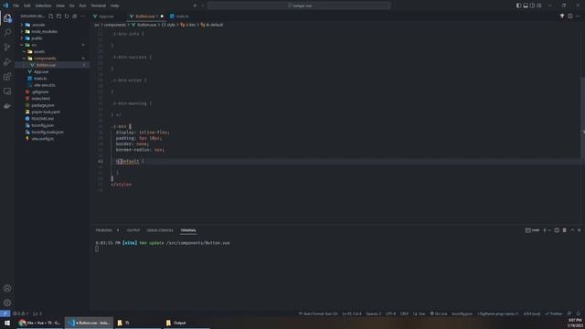Toggle Go Live server in status bar
This screenshot has width=585, height=329.
[x=439, y=313]
